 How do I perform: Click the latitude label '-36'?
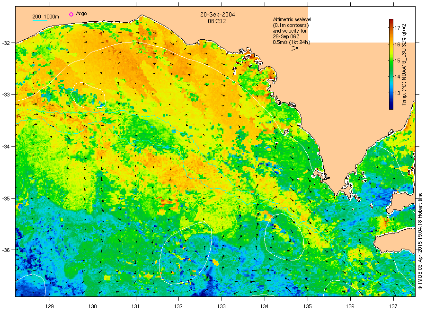pyautogui.click(x=6, y=250)
